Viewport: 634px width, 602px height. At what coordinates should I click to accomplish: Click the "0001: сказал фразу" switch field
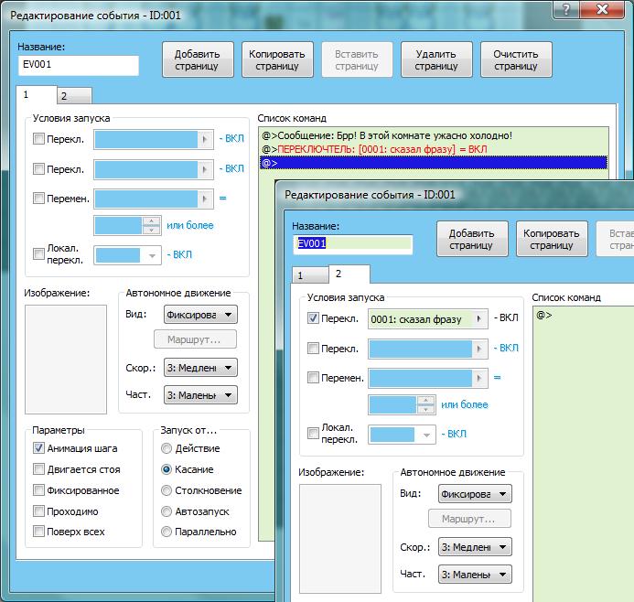tap(427, 319)
